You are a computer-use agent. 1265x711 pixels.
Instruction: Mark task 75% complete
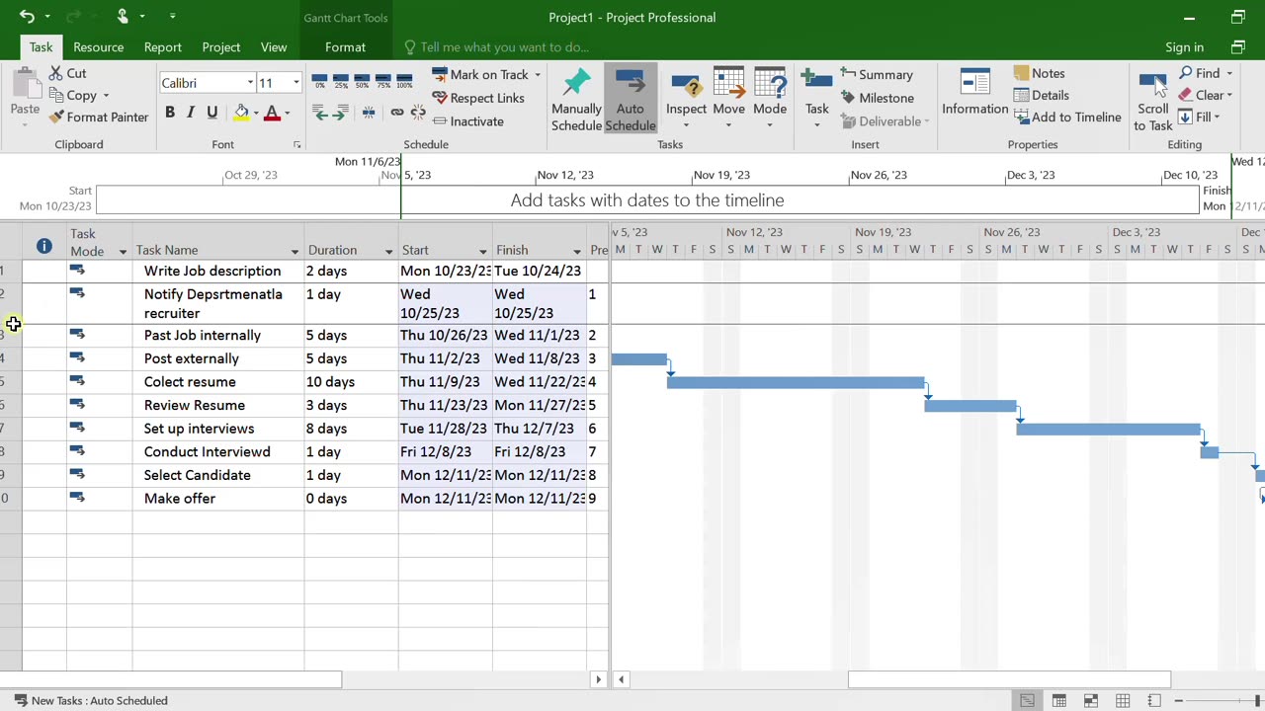point(383,80)
